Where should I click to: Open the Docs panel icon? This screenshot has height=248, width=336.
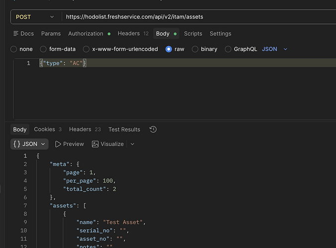15,34
